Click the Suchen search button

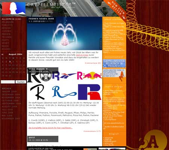click(21, 82)
